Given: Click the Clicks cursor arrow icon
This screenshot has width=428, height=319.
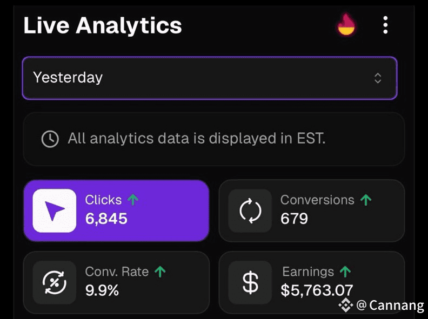Looking at the screenshot, I should [x=55, y=211].
